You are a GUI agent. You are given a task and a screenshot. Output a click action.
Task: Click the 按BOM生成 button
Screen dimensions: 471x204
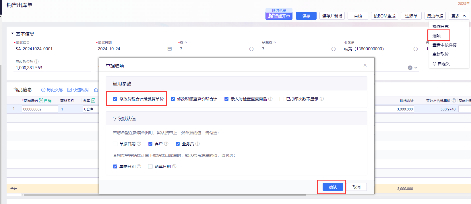[385, 16]
